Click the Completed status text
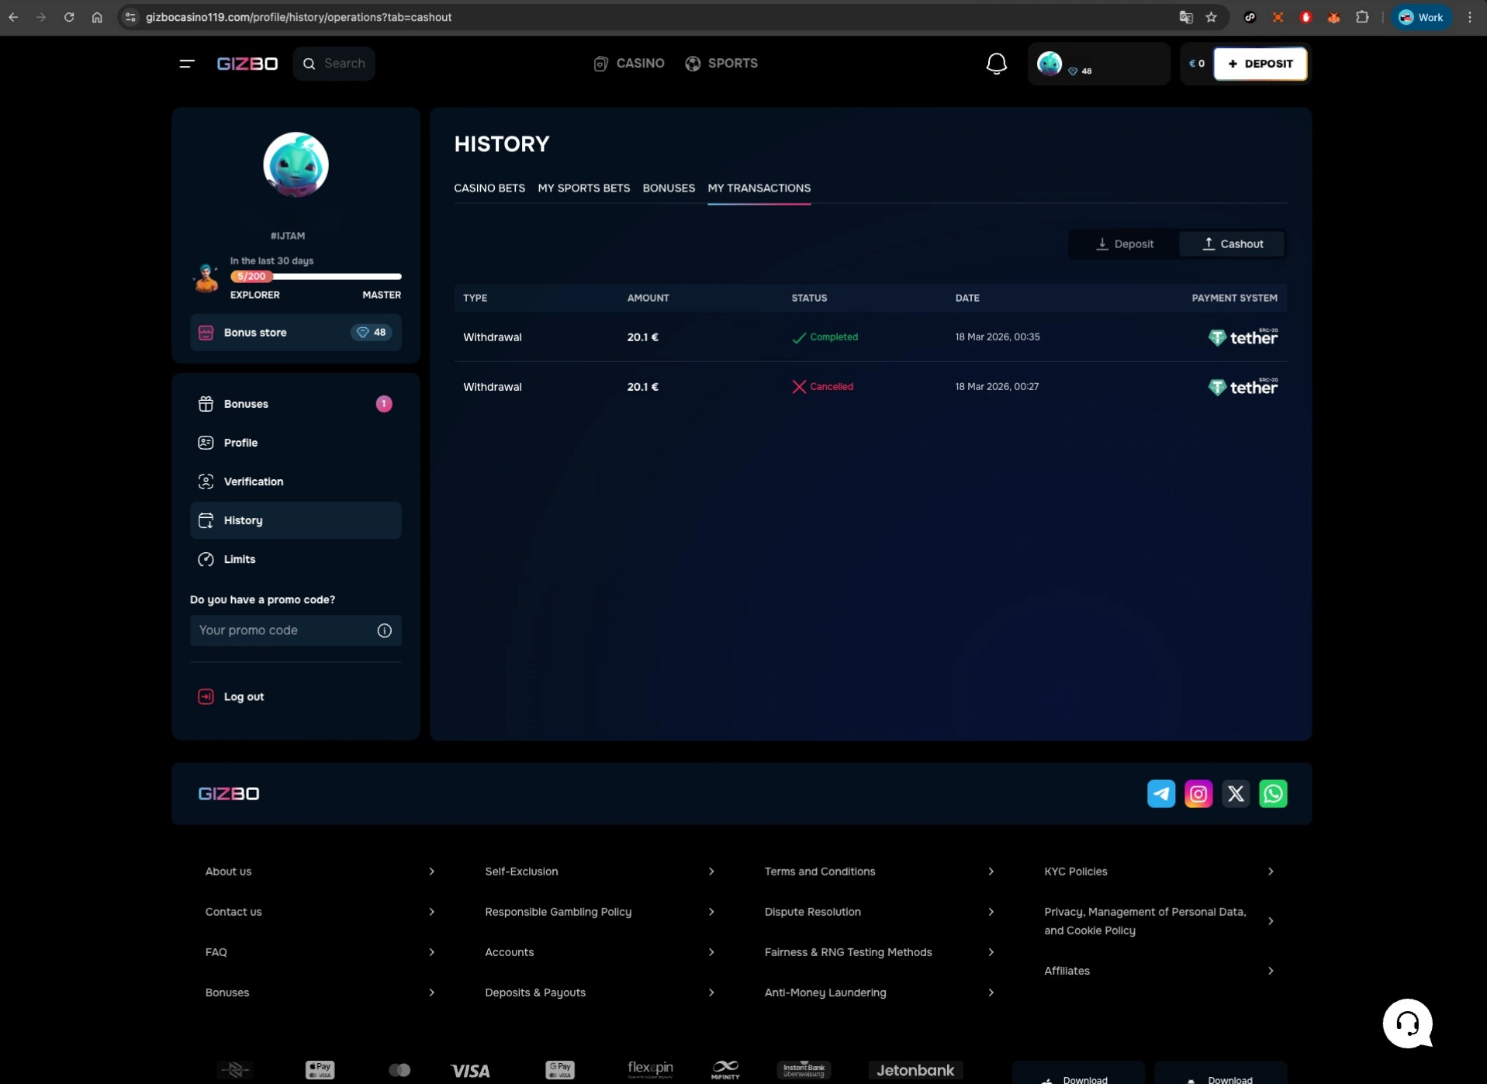 point(833,337)
